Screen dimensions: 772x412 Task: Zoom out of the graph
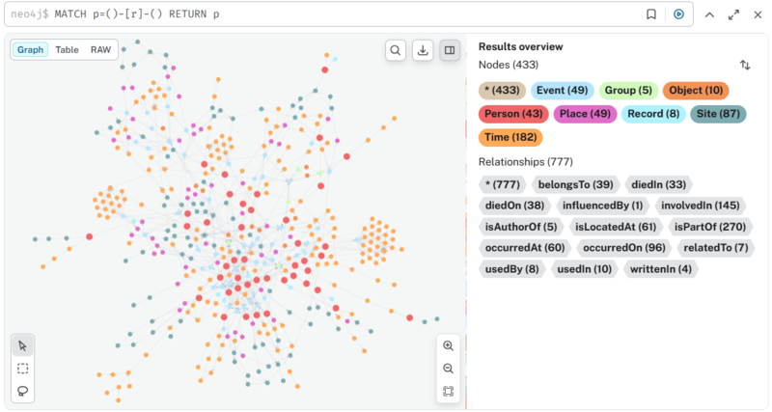[448, 369]
